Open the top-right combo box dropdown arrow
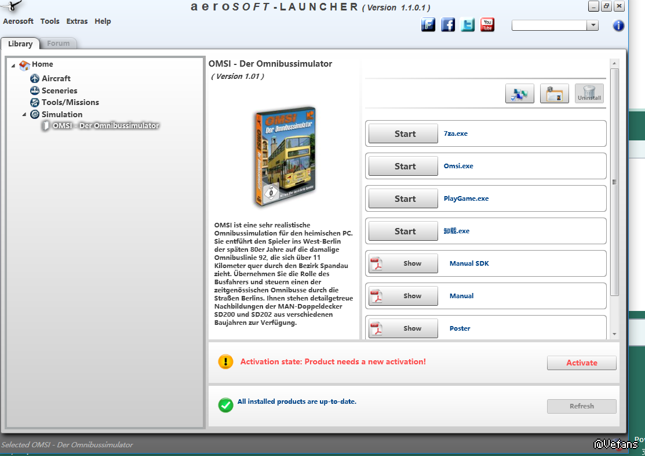Screen dimensions: 645x456 (593, 25)
